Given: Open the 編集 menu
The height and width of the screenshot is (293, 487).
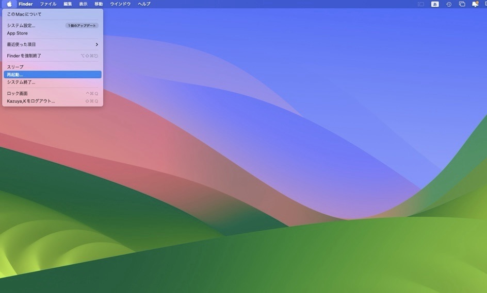Looking at the screenshot, I should (x=68, y=4).
